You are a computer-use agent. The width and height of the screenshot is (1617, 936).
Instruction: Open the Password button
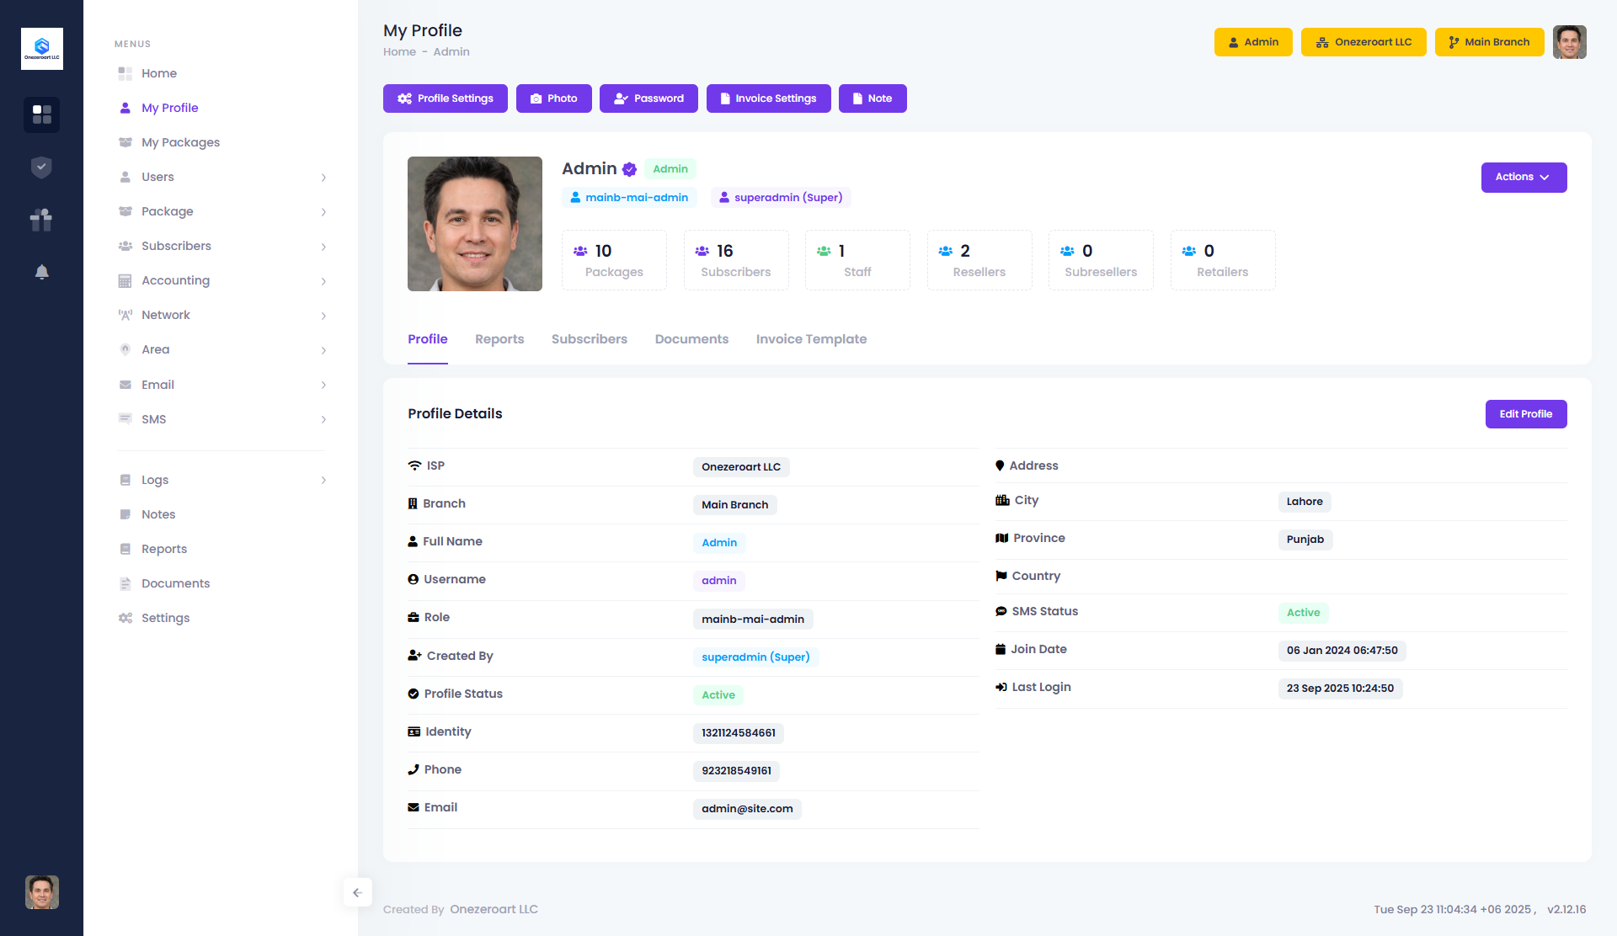pyautogui.click(x=648, y=98)
